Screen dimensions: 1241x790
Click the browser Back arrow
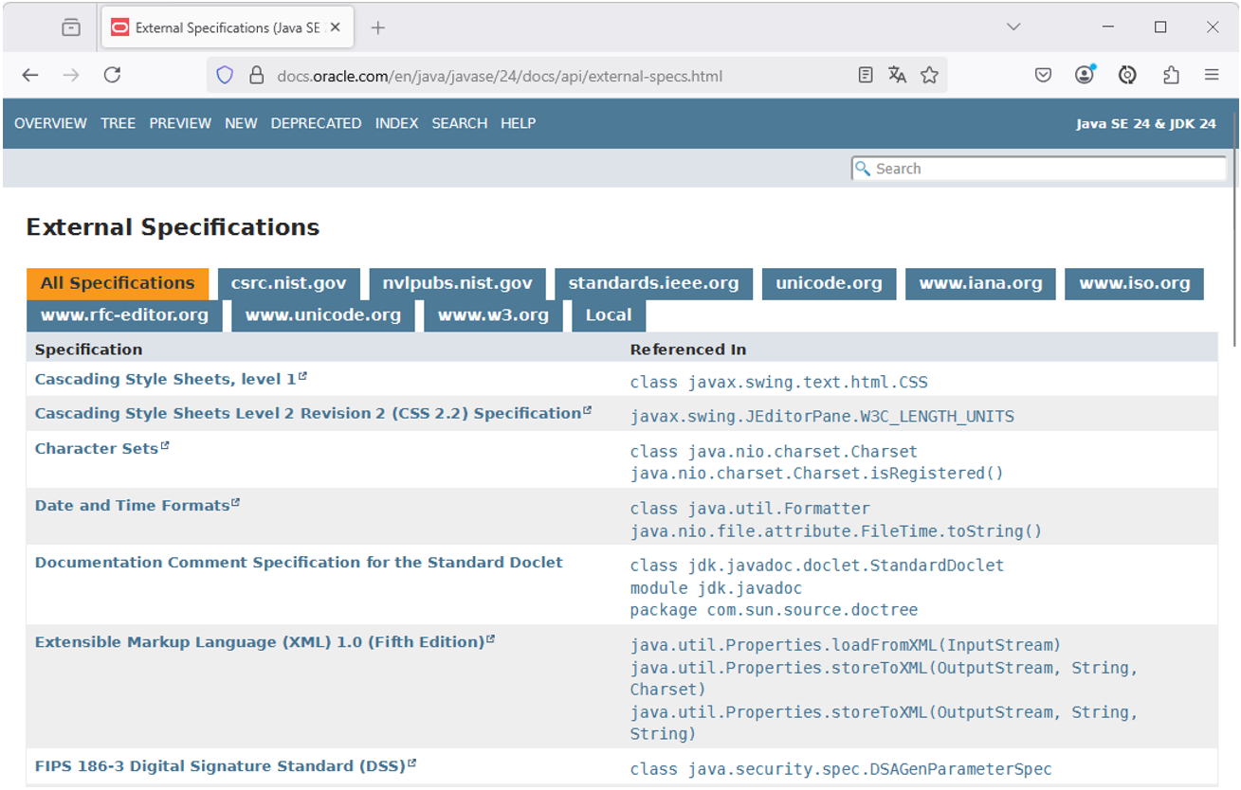[x=30, y=75]
